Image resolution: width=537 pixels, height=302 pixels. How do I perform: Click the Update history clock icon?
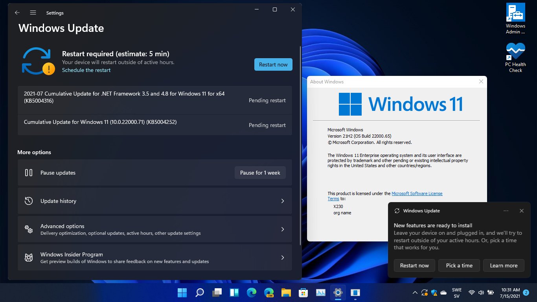click(29, 201)
